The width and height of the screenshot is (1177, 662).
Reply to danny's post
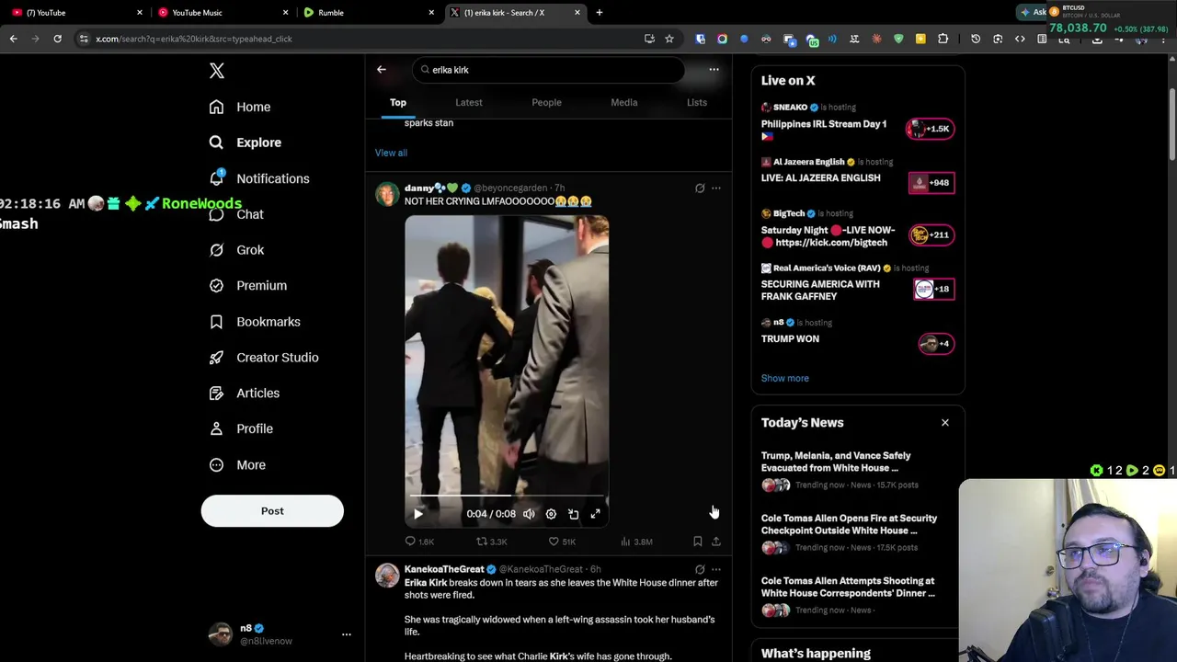pos(419,542)
